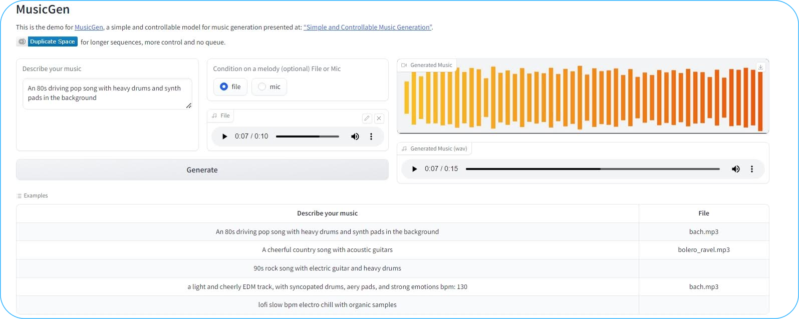Play the Generated Music wav audio
This screenshot has width=799, height=319.
coord(414,169)
